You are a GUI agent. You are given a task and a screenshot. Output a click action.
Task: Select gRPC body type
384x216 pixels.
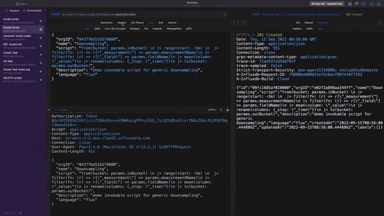(189, 29)
